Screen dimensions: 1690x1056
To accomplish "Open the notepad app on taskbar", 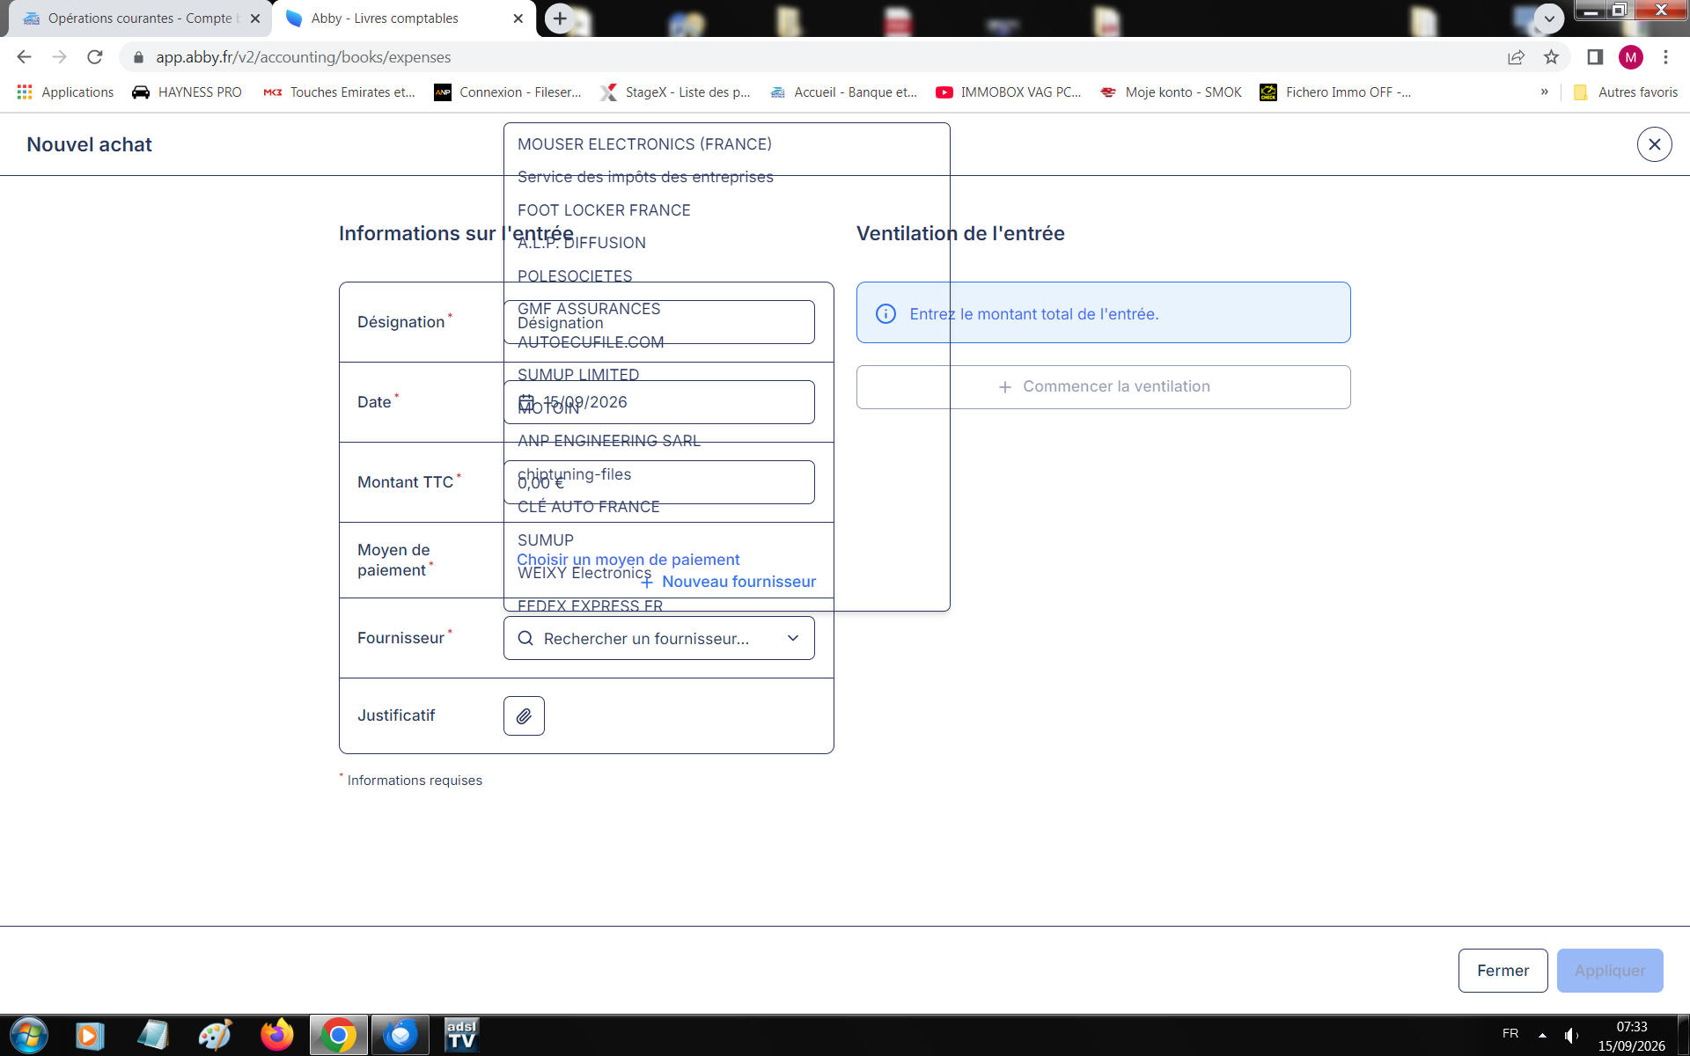I will [x=152, y=1035].
